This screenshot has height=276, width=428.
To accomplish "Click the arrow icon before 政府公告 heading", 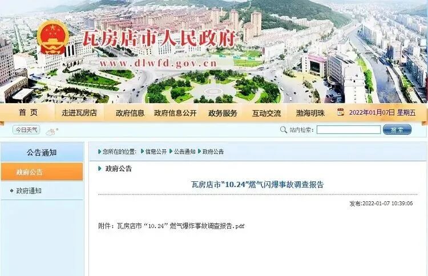I will click(x=100, y=169).
